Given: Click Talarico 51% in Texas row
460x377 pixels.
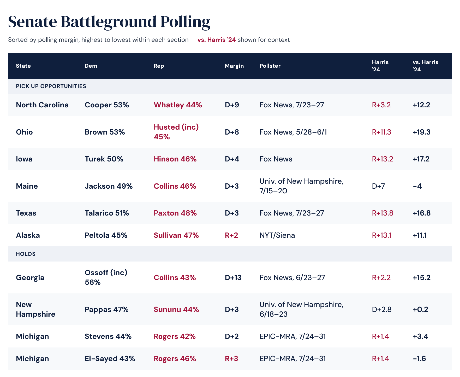Looking at the screenshot, I should click(107, 213).
